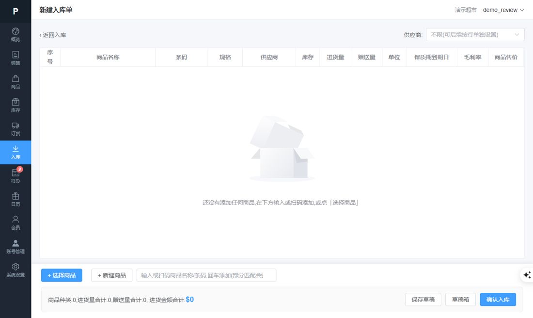Open the 日历 calendar sidebar icon
Image resolution: width=533 pixels, height=318 pixels.
[x=16, y=199]
